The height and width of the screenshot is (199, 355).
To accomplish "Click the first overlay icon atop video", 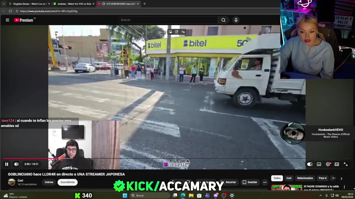I will pos(170,32).
